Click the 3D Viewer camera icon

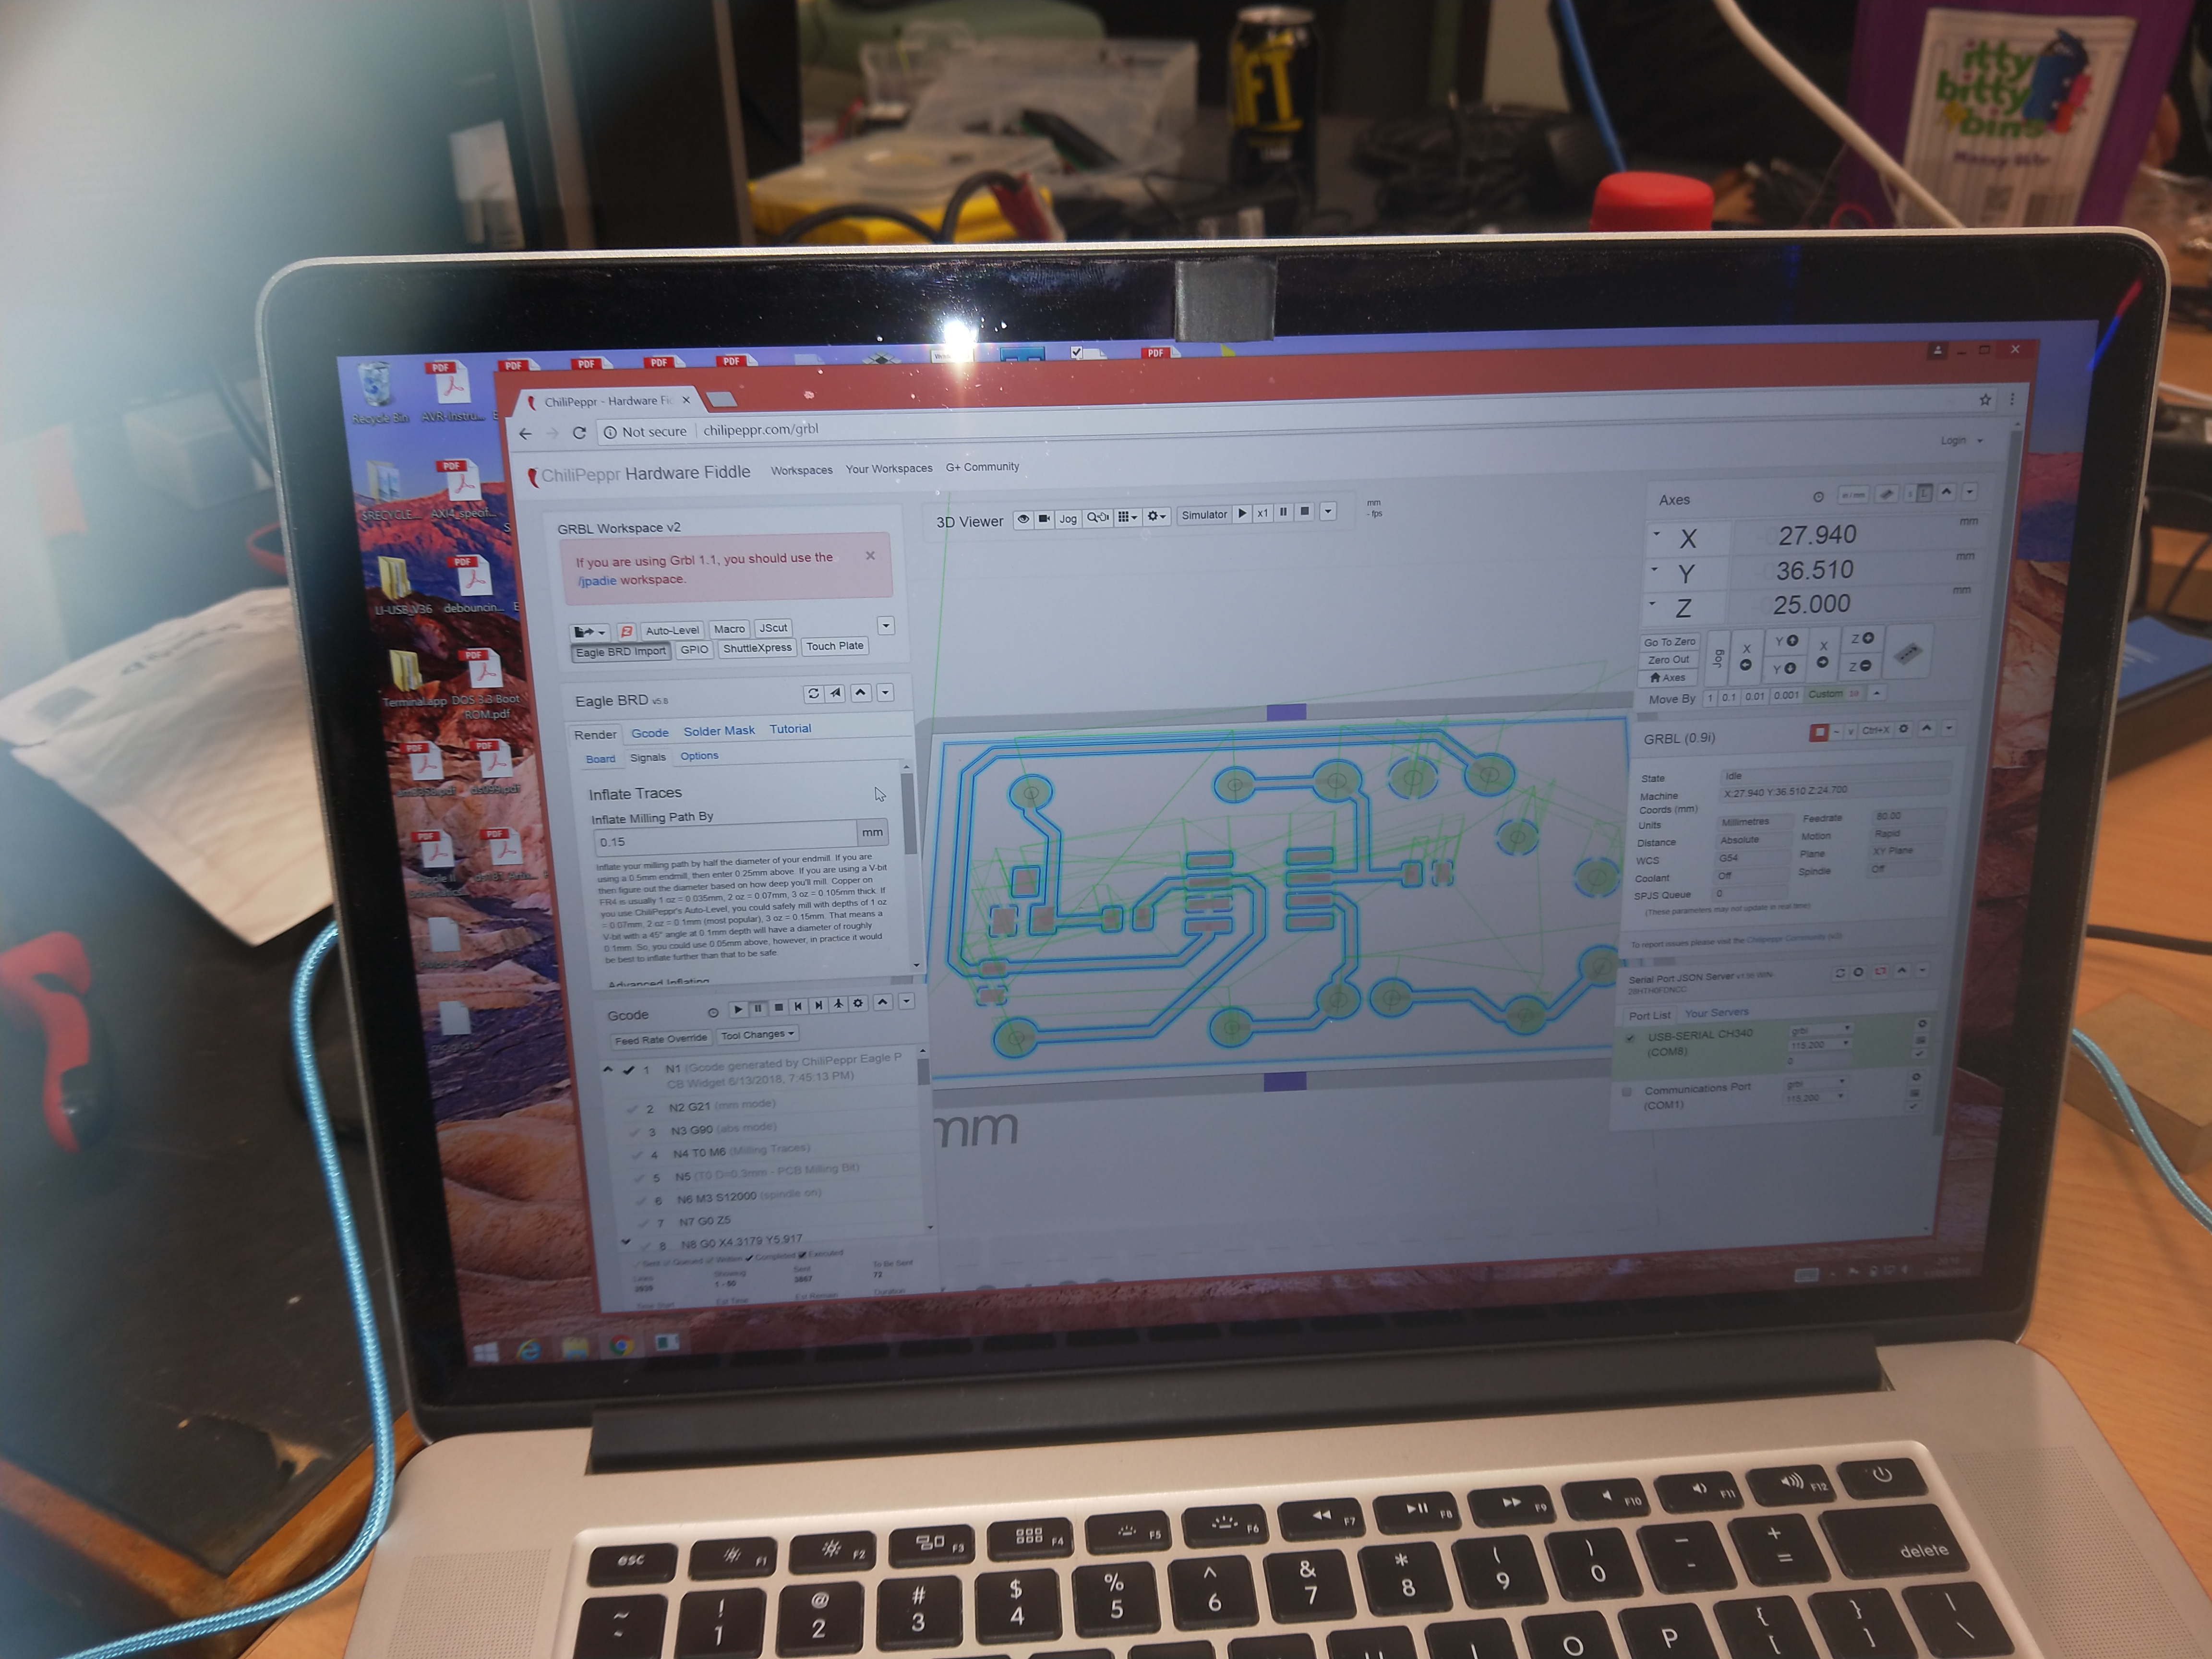point(1044,519)
